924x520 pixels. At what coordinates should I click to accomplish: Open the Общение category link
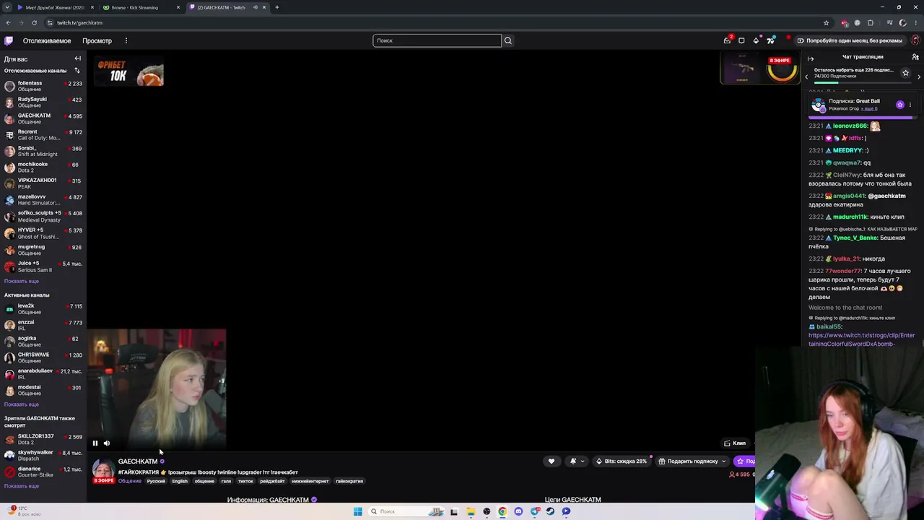(x=130, y=481)
